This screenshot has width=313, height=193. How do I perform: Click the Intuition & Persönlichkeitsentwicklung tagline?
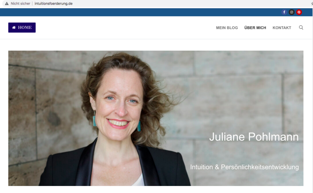click(244, 167)
